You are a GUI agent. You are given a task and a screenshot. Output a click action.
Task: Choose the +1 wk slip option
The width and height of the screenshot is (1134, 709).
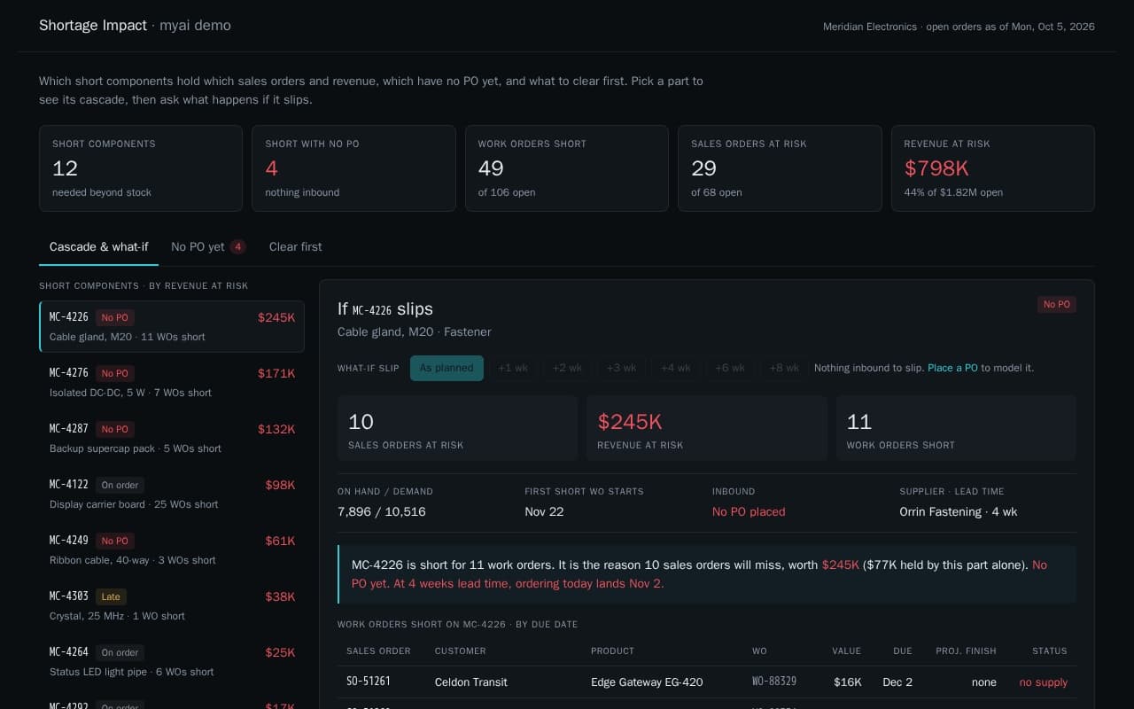[x=513, y=368]
